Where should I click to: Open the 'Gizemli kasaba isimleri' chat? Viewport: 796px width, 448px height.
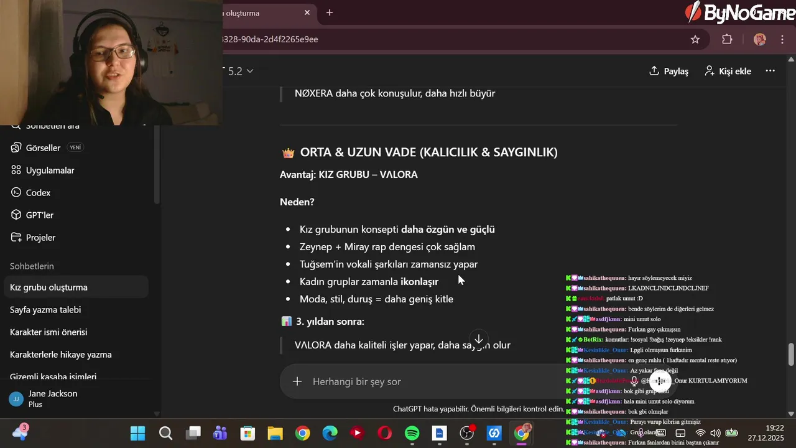[76, 376]
